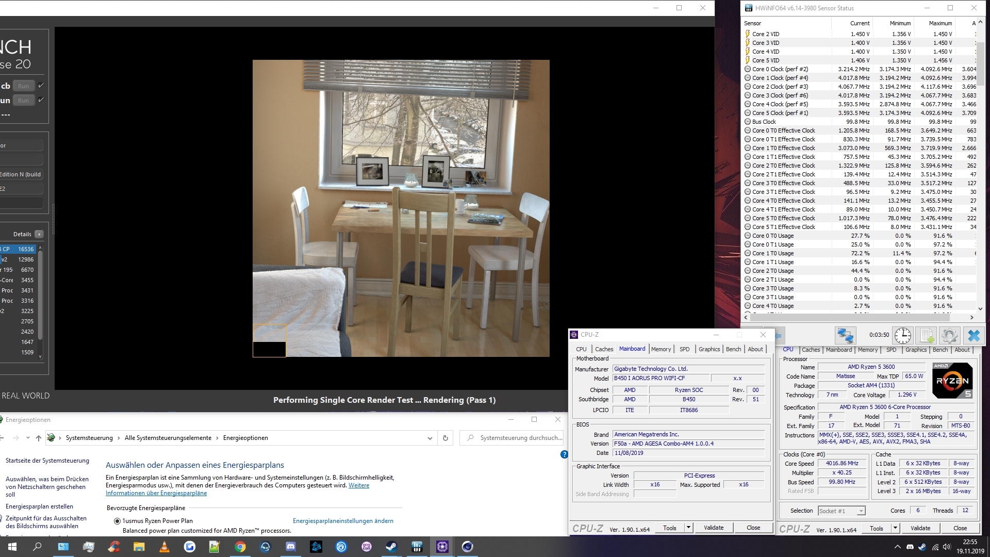Click the HWiNFO log file icon
Screen dimensions: 990x557
tap(927, 335)
